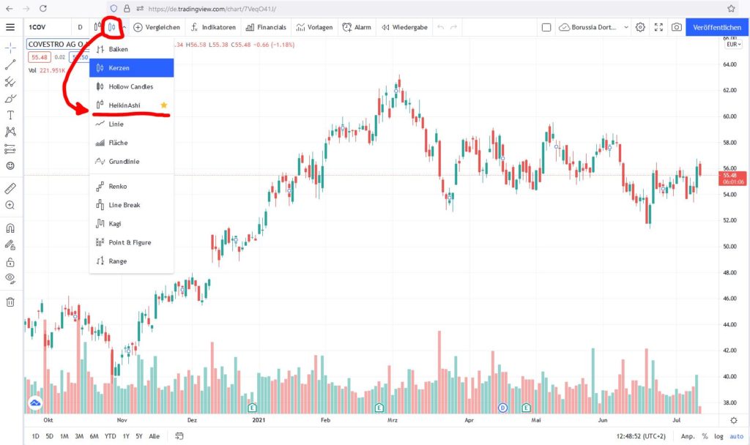Toggle auto scale on price axis
750x445 pixels.
tap(735, 436)
